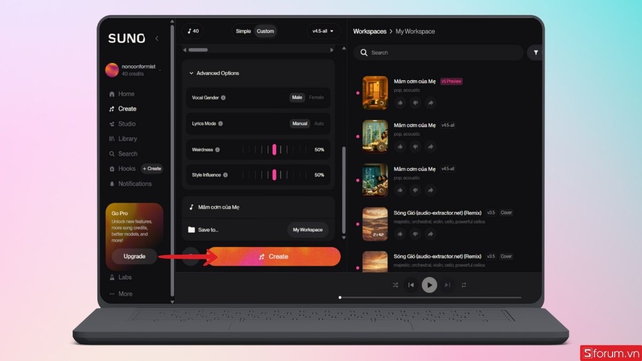Screen dimensions: 642x361
Task: Toggle repeat in the player bar
Action: [464, 285]
